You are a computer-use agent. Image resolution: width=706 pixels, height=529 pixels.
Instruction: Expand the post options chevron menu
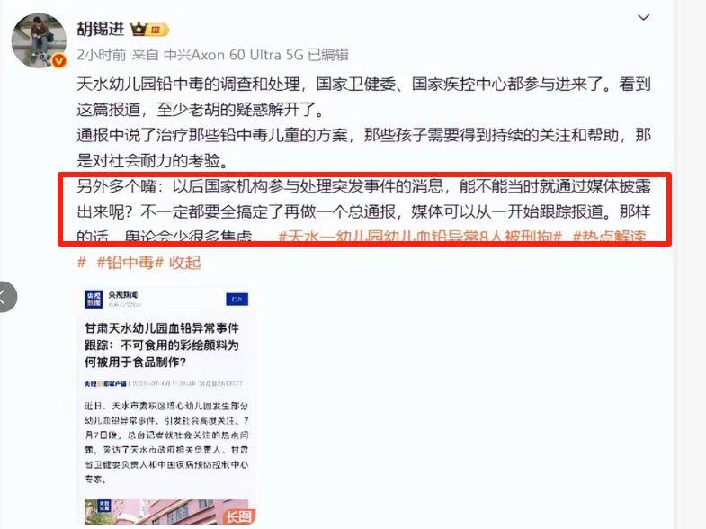tap(643, 18)
